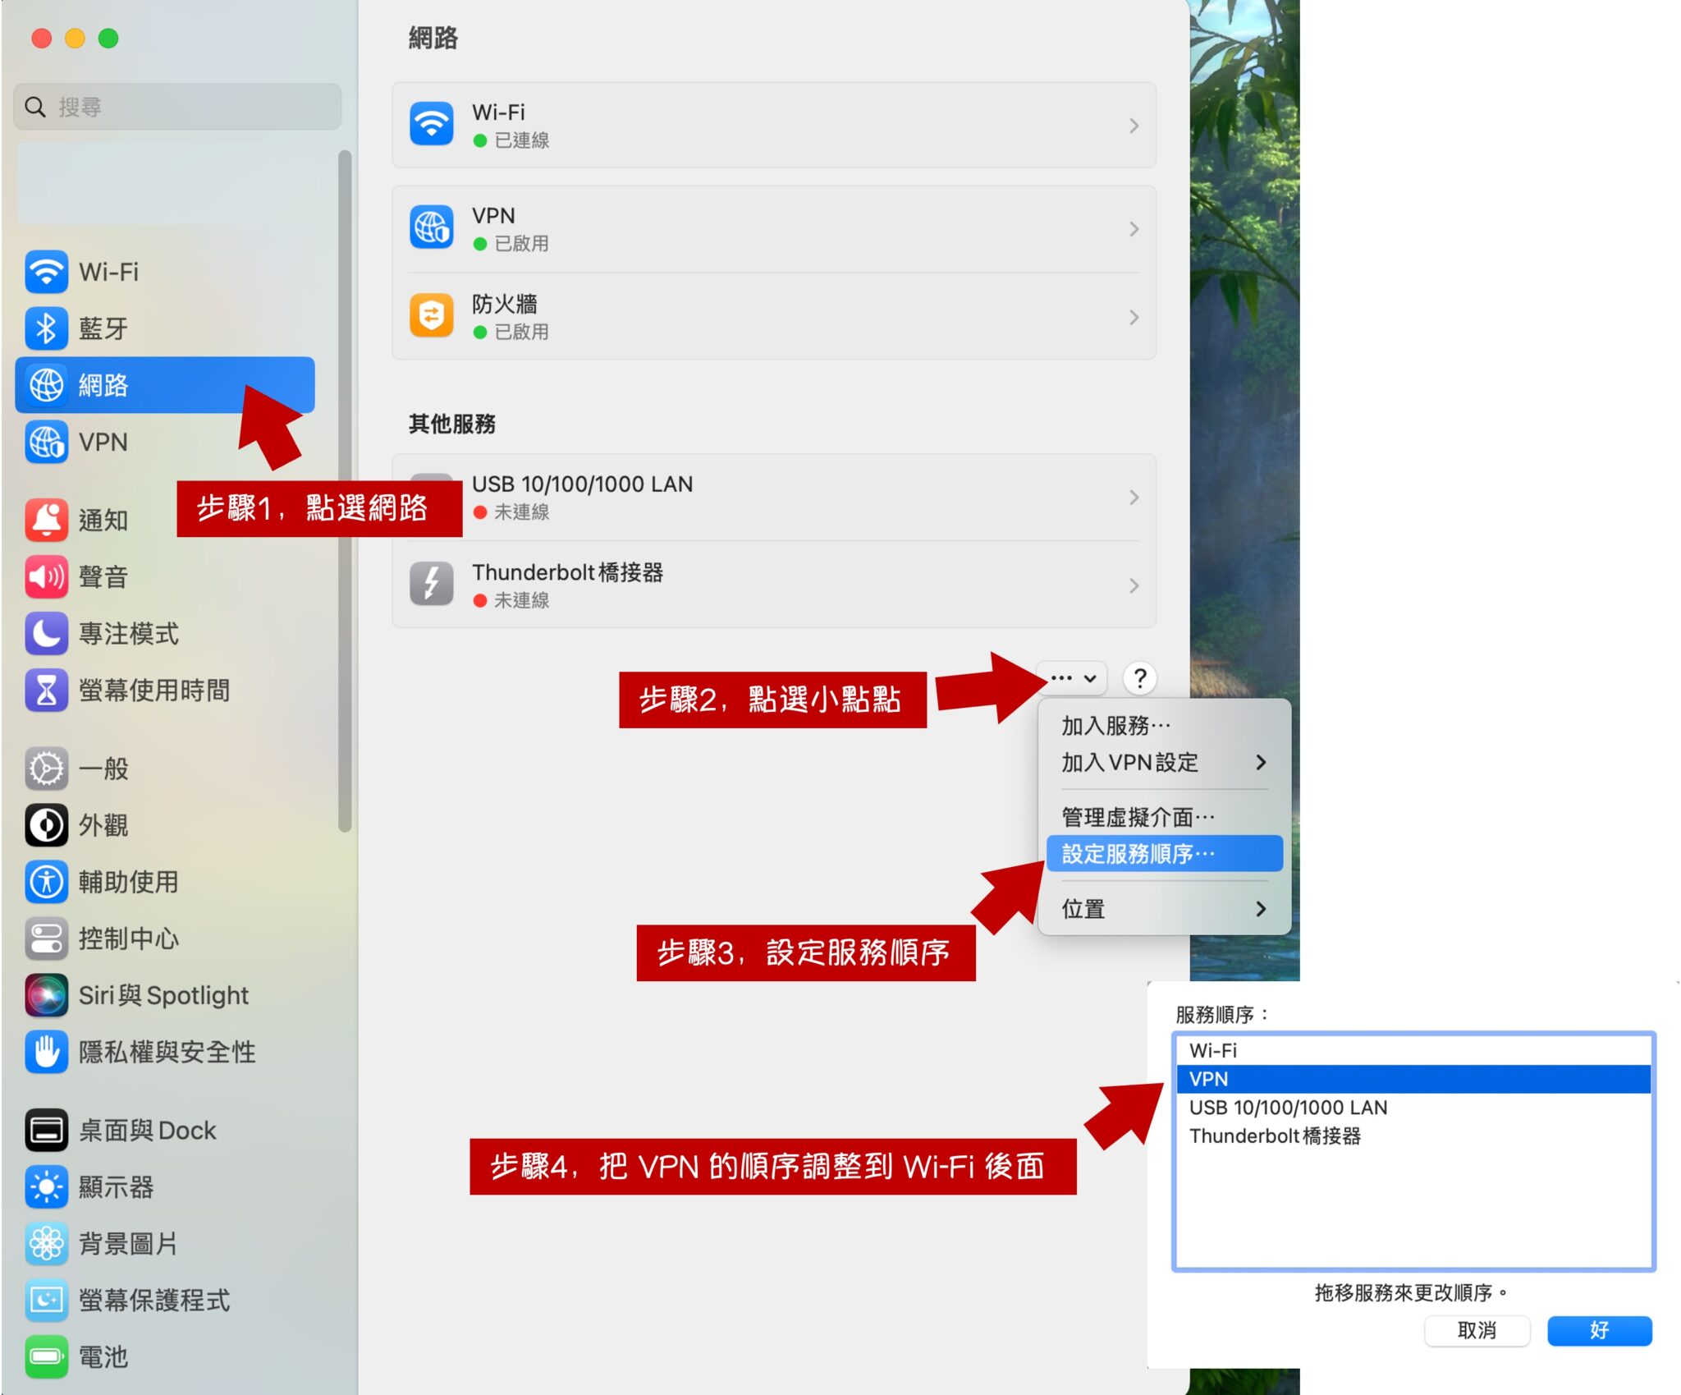Open 藍牙 Bluetooth sidebar item
1681x1395 pixels.
click(x=164, y=328)
